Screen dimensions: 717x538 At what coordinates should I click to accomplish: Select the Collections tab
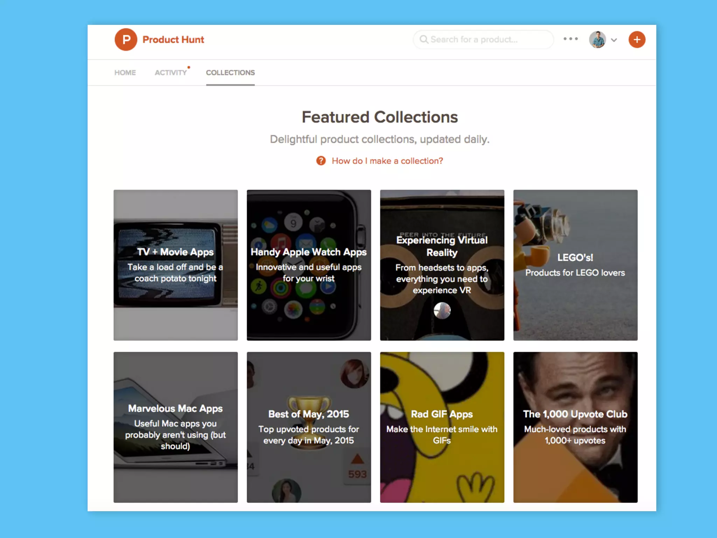[x=230, y=73]
